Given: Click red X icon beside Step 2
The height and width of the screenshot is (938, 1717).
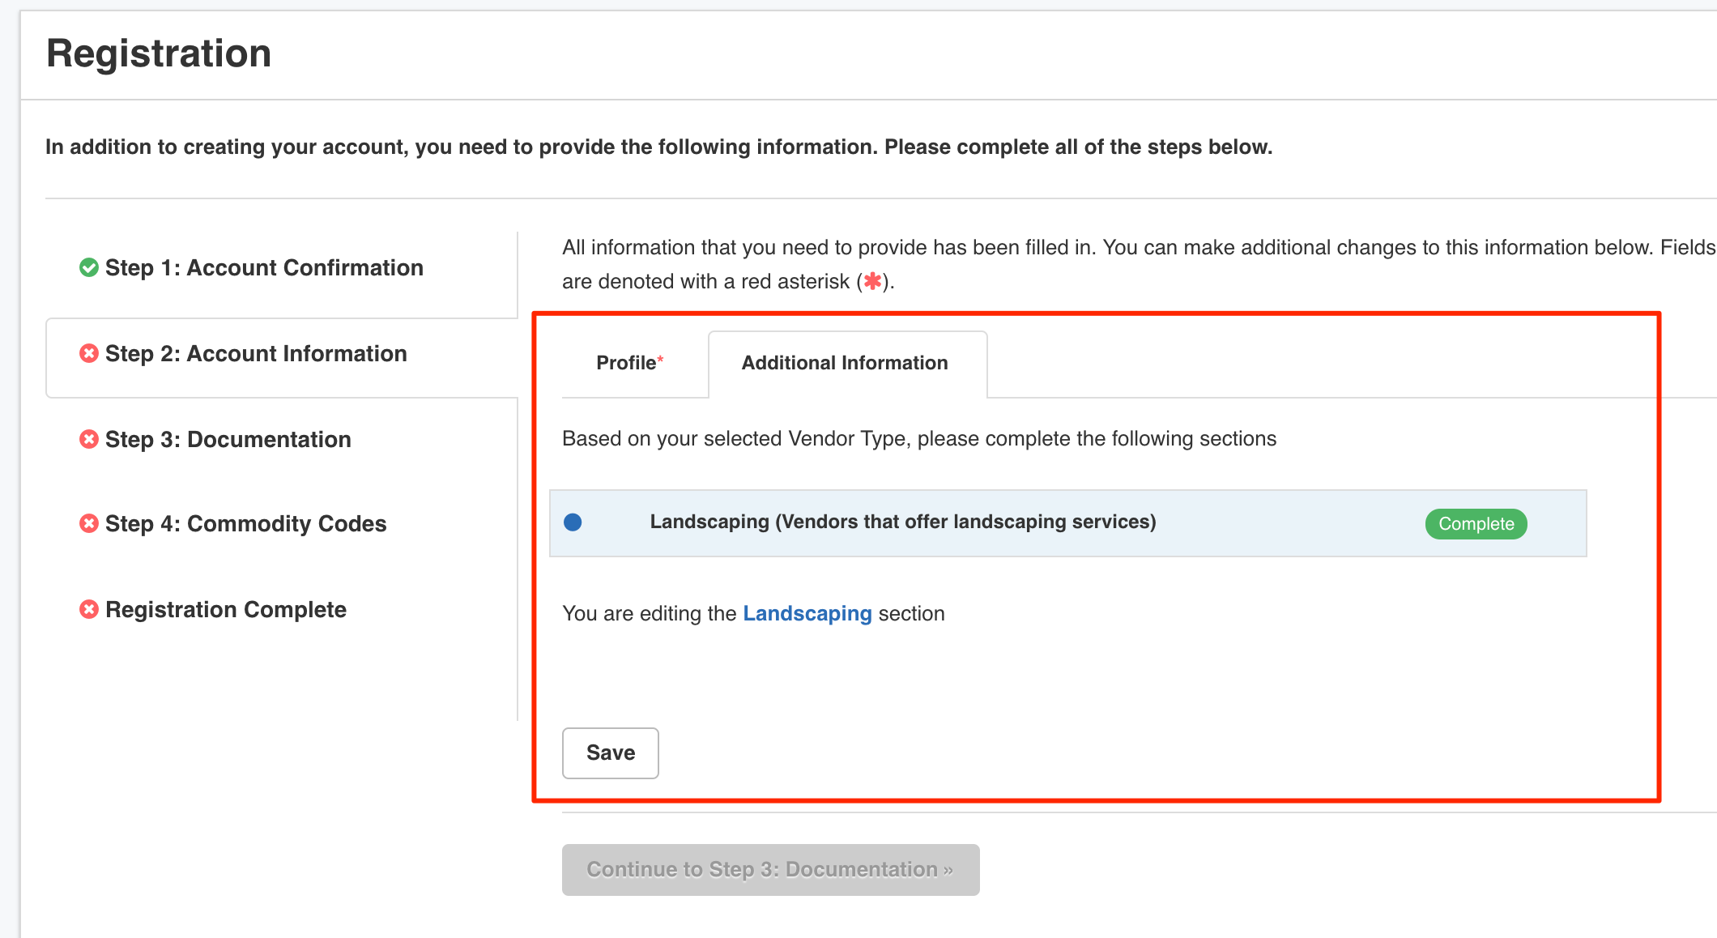Looking at the screenshot, I should point(89,353).
